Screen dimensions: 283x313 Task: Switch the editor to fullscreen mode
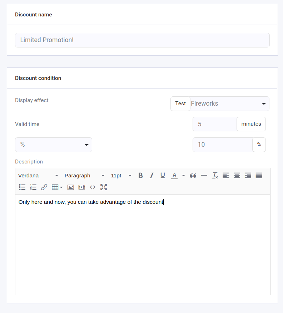tap(104, 187)
